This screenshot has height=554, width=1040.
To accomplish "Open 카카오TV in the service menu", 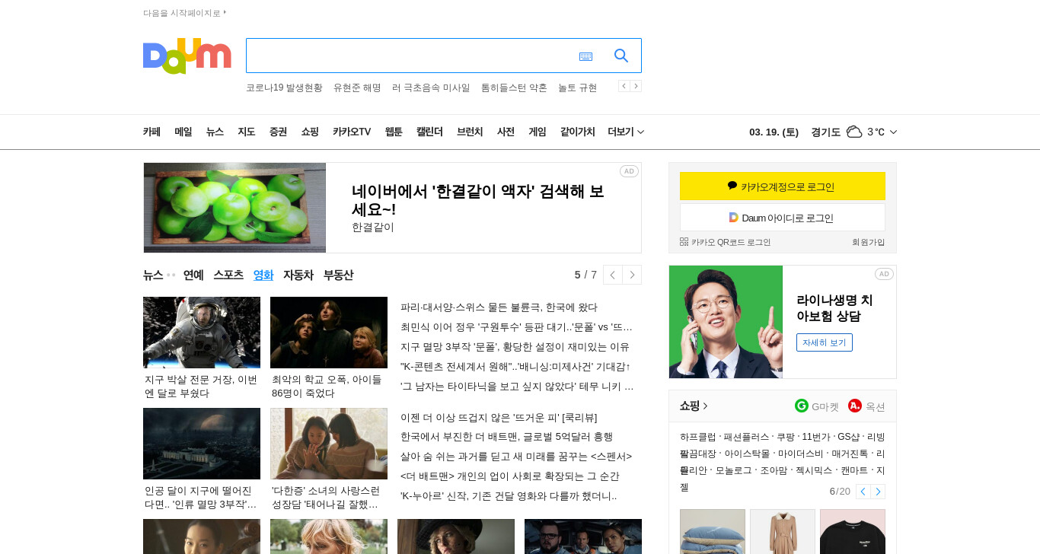I will click(x=352, y=132).
